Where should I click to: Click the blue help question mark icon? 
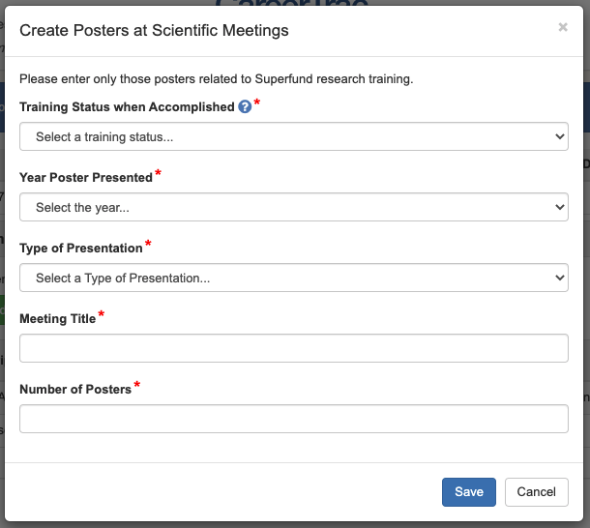[x=245, y=107]
